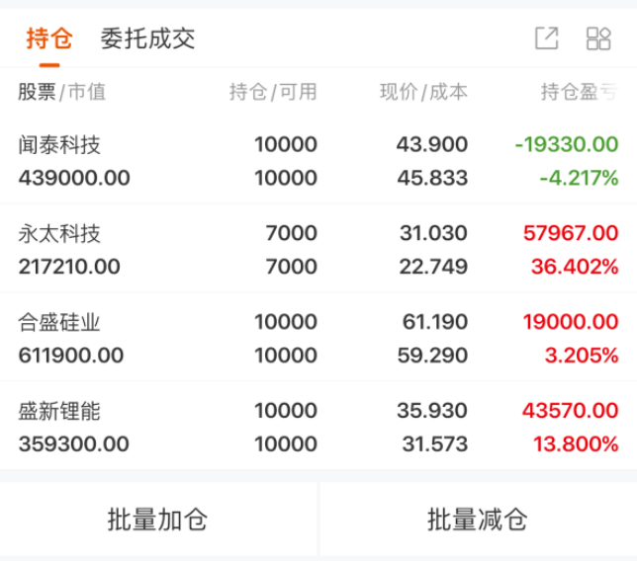The width and height of the screenshot is (637, 561).
Task: Click 永太科技 holding quantity 7000
Action: click(291, 233)
